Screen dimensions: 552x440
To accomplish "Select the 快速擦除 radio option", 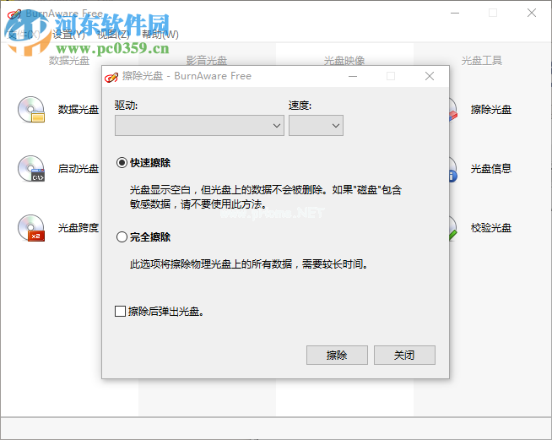I will [122, 163].
